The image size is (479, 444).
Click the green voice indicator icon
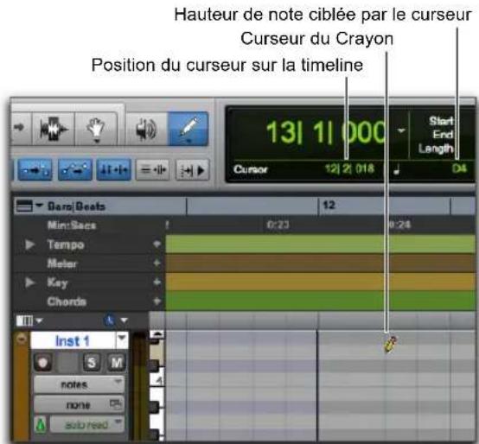(x=41, y=424)
